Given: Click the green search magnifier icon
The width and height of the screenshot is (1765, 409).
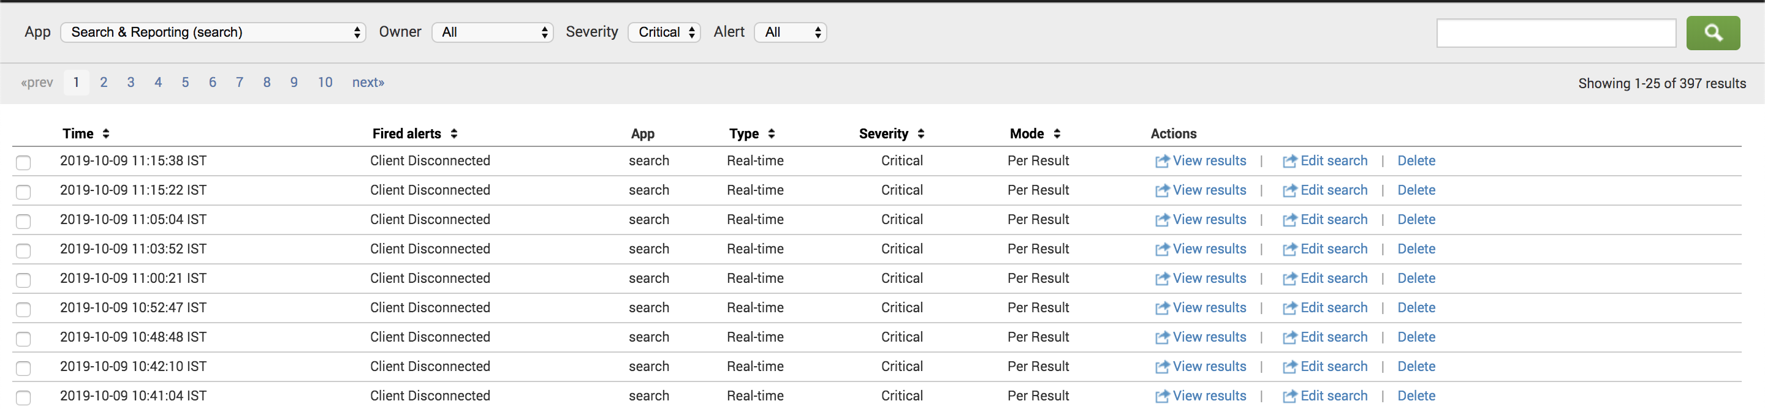Looking at the screenshot, I should pos(1714,32).
